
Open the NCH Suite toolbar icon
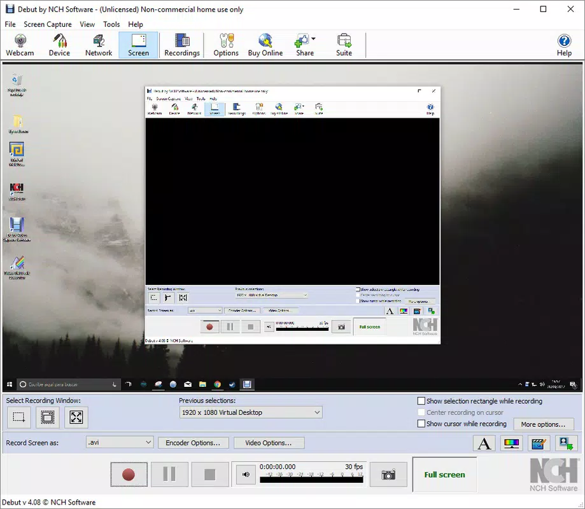344,45
